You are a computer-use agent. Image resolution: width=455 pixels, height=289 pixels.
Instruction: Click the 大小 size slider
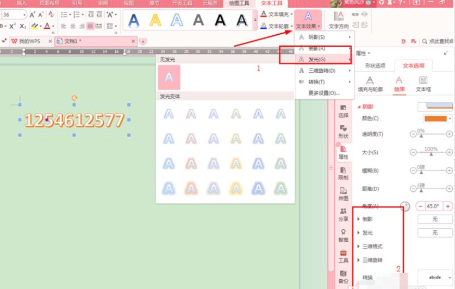pos(431,153)
